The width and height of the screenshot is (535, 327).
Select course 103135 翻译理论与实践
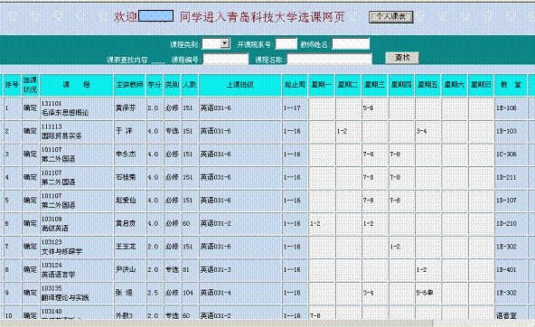click(x=65, y=293)
